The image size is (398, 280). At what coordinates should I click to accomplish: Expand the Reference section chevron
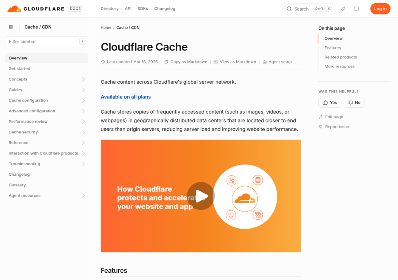(x=83, y=143)
